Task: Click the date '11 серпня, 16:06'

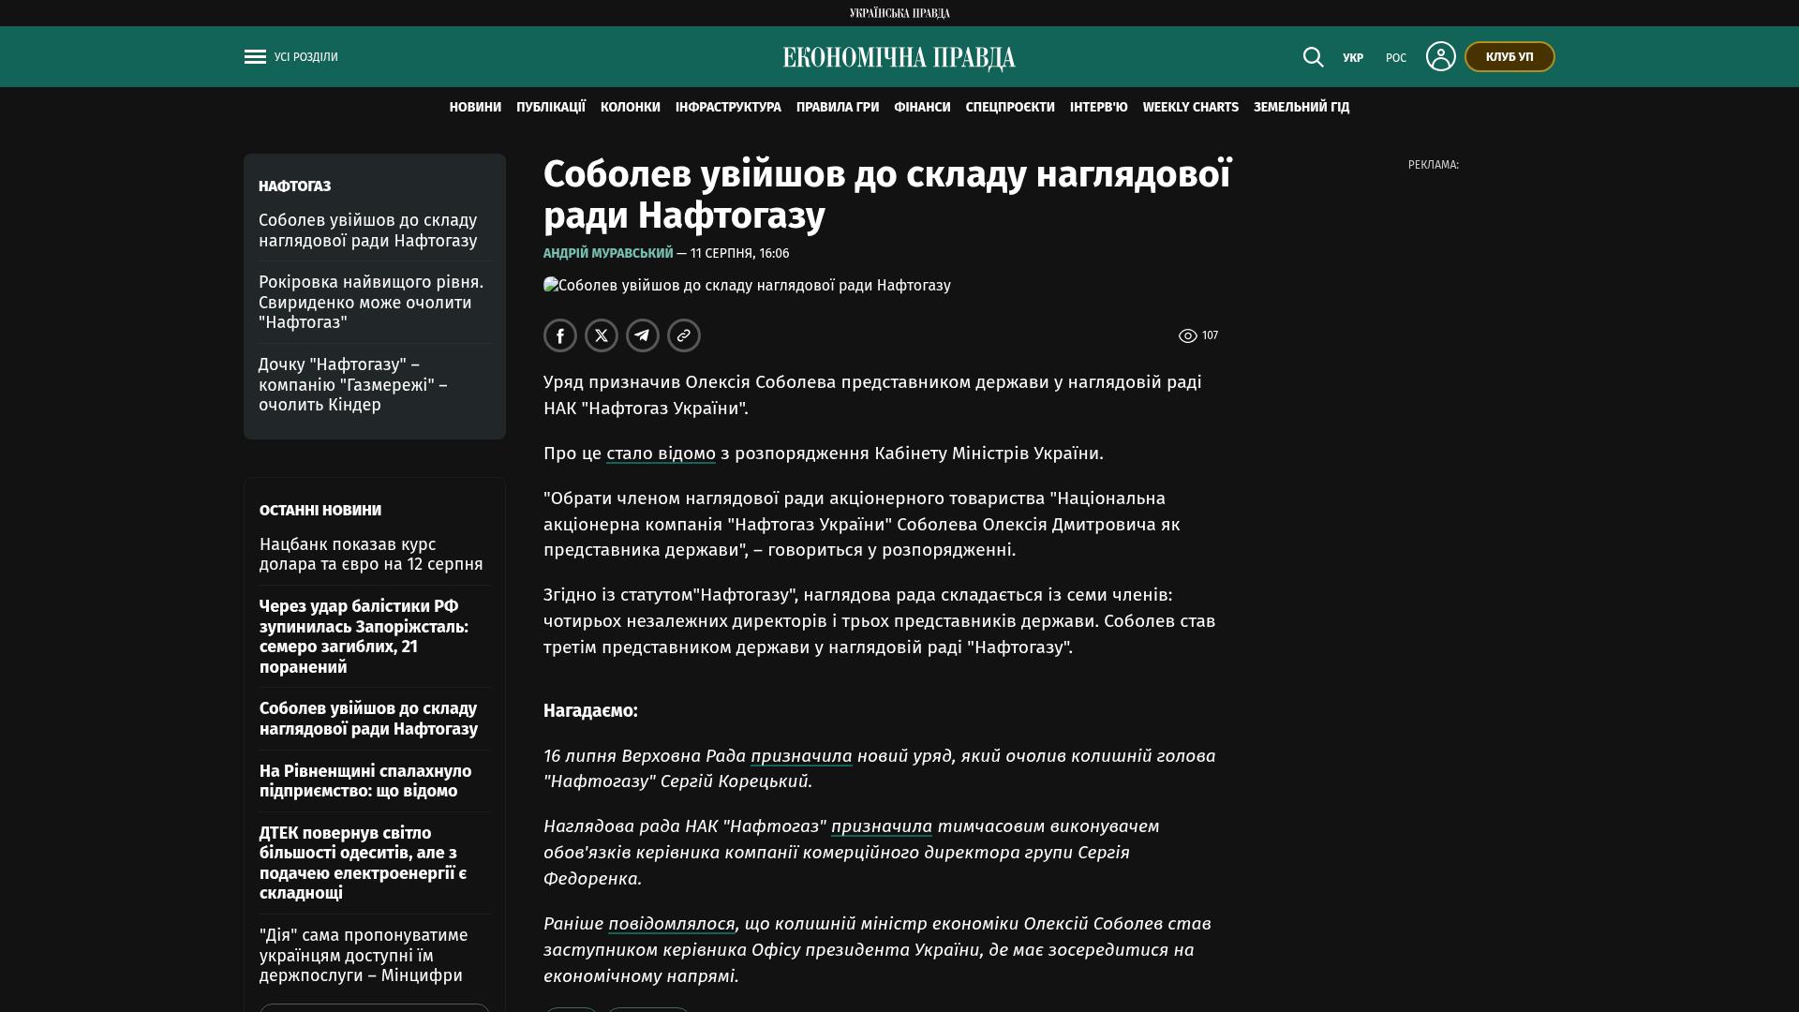Action: coord(739,254)
